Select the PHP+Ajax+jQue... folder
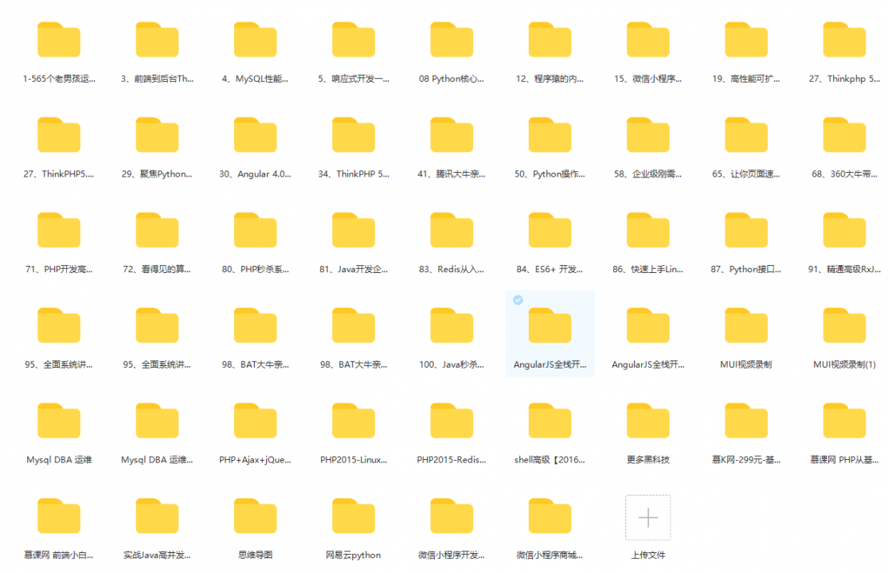Image resolution: width=888 pixels, height=573 pixels. tap(256, 421)
